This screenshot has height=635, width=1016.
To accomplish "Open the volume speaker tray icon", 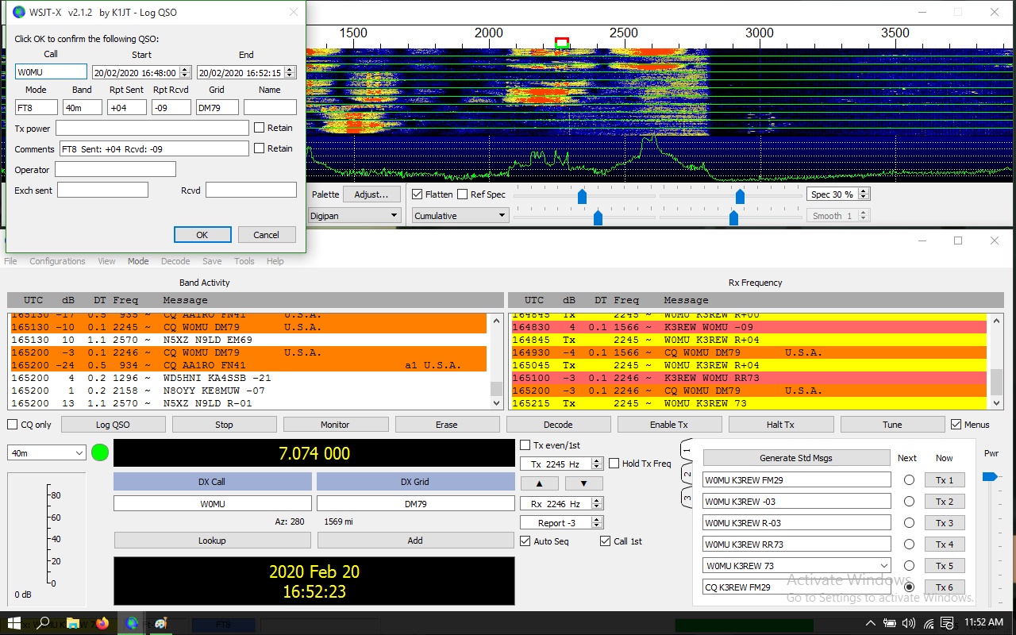I will click(908, 623).
